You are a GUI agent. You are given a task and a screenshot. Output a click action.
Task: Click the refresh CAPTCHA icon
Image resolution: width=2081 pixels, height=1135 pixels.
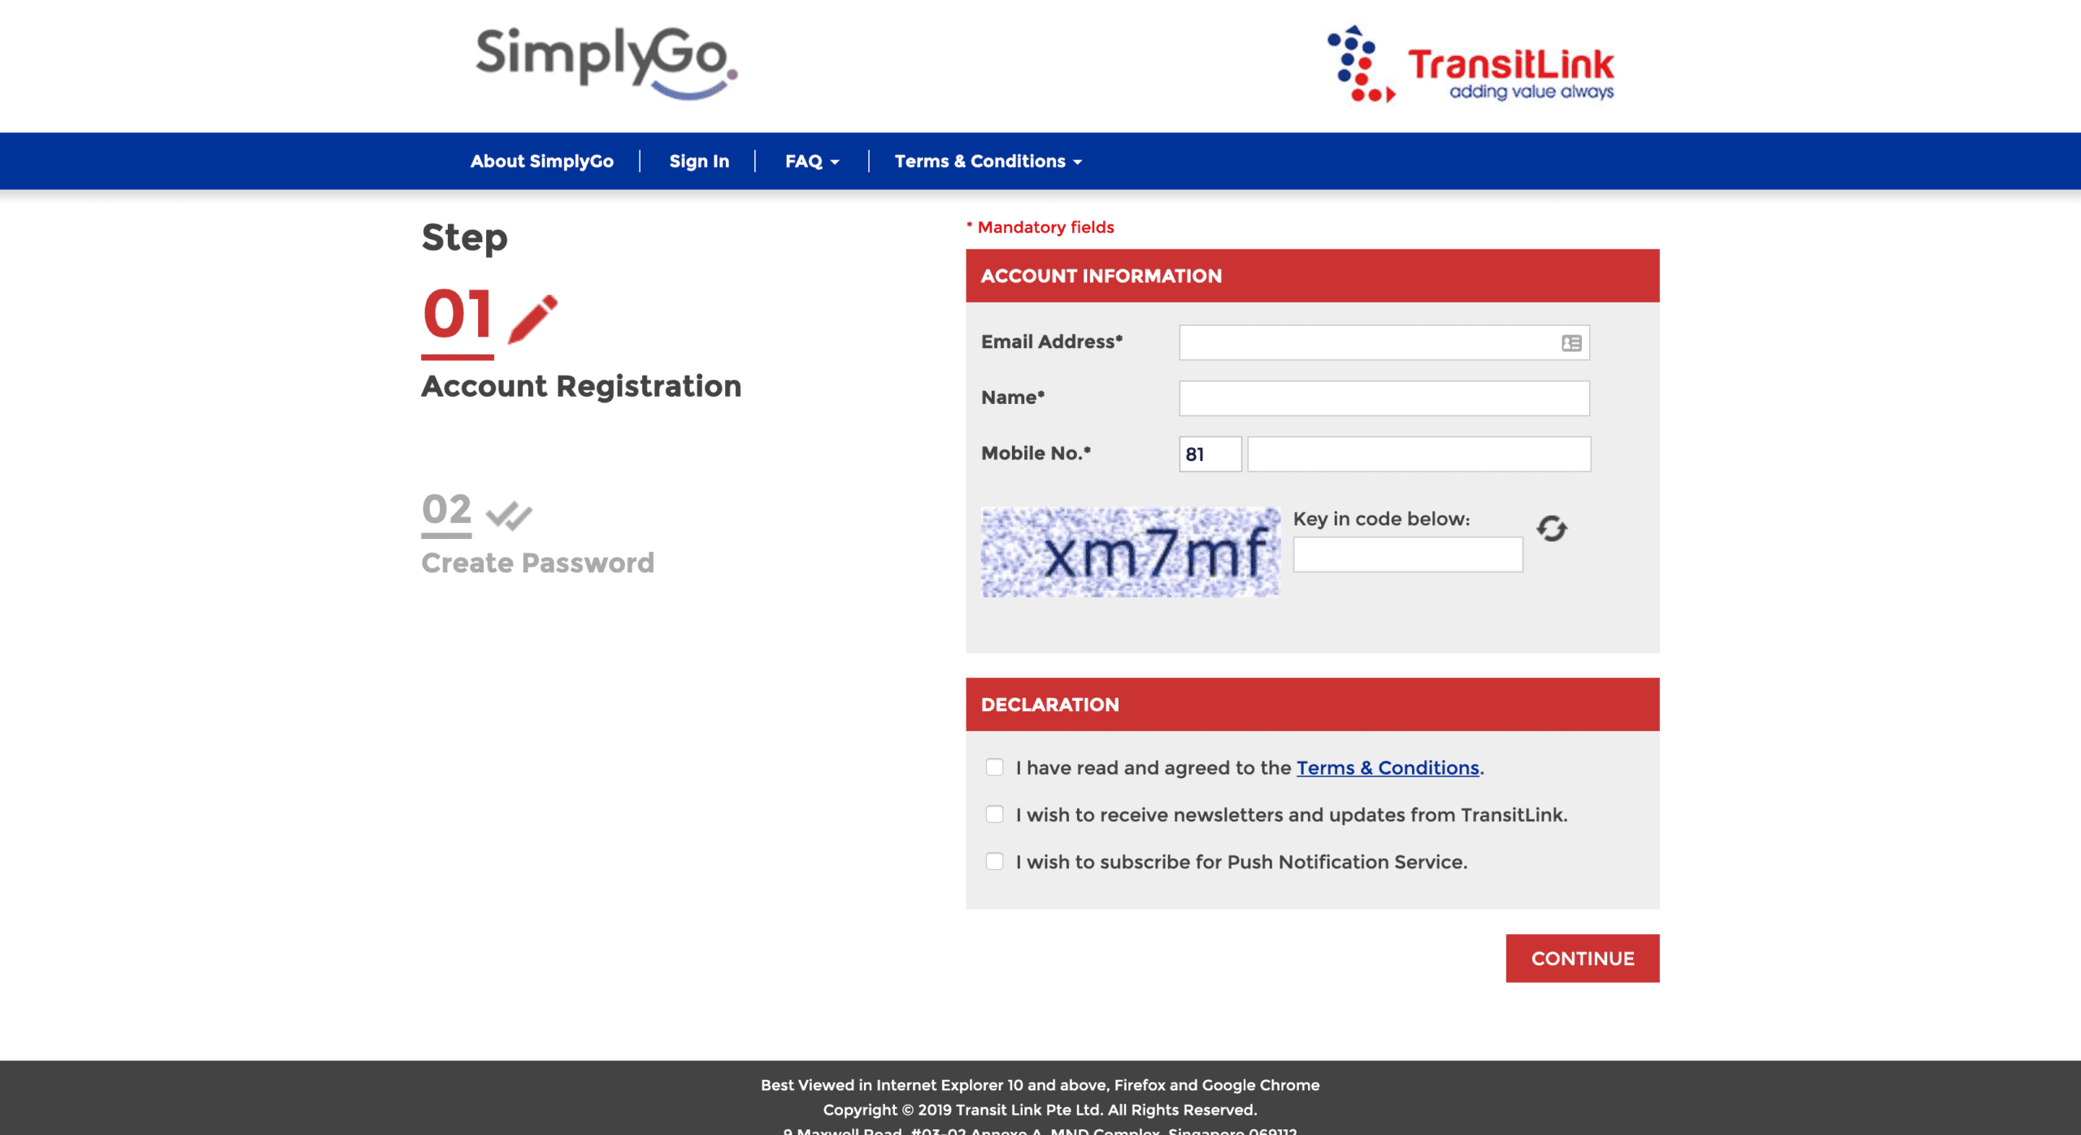1551,528
